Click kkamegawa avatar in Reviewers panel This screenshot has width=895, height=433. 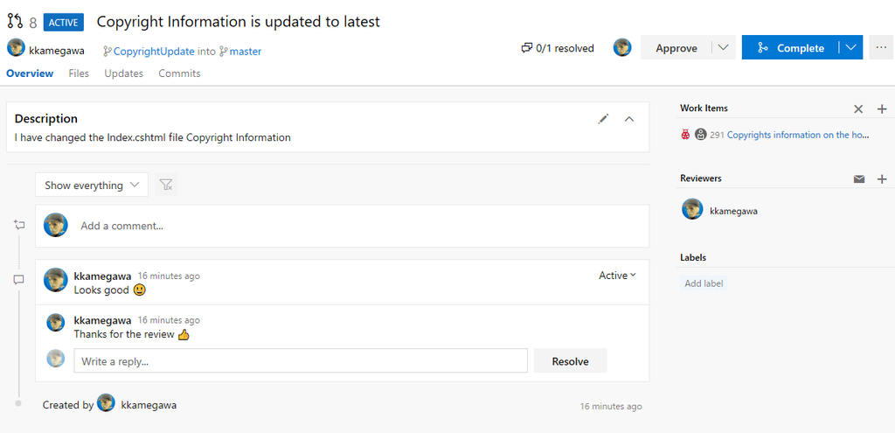pos(692,209)
